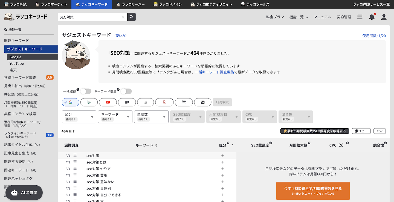Image resolution: width=394 pixels, height=202 pixels.
Task: Clear the search field with X icon
Action: click(x=123, y=17)
